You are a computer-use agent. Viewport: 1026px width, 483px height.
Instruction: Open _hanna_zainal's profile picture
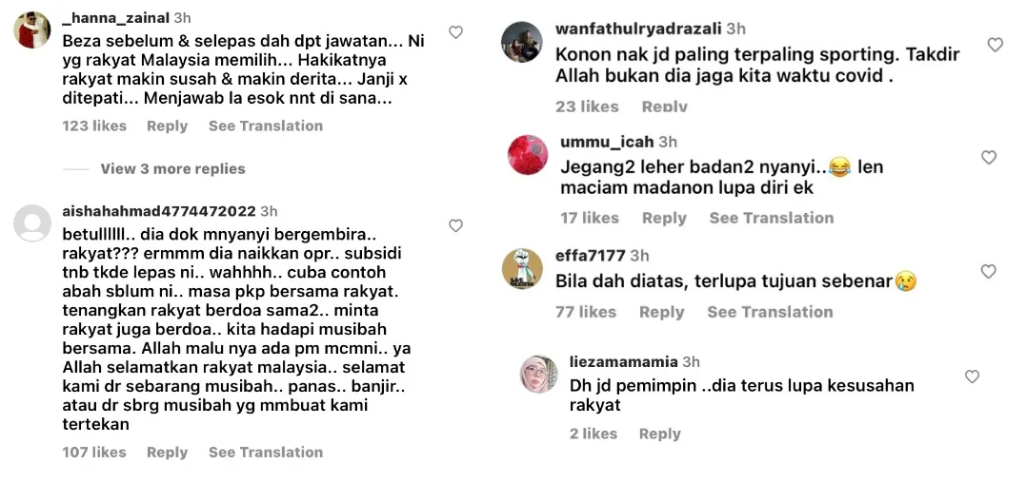click(x=32, y=30)
